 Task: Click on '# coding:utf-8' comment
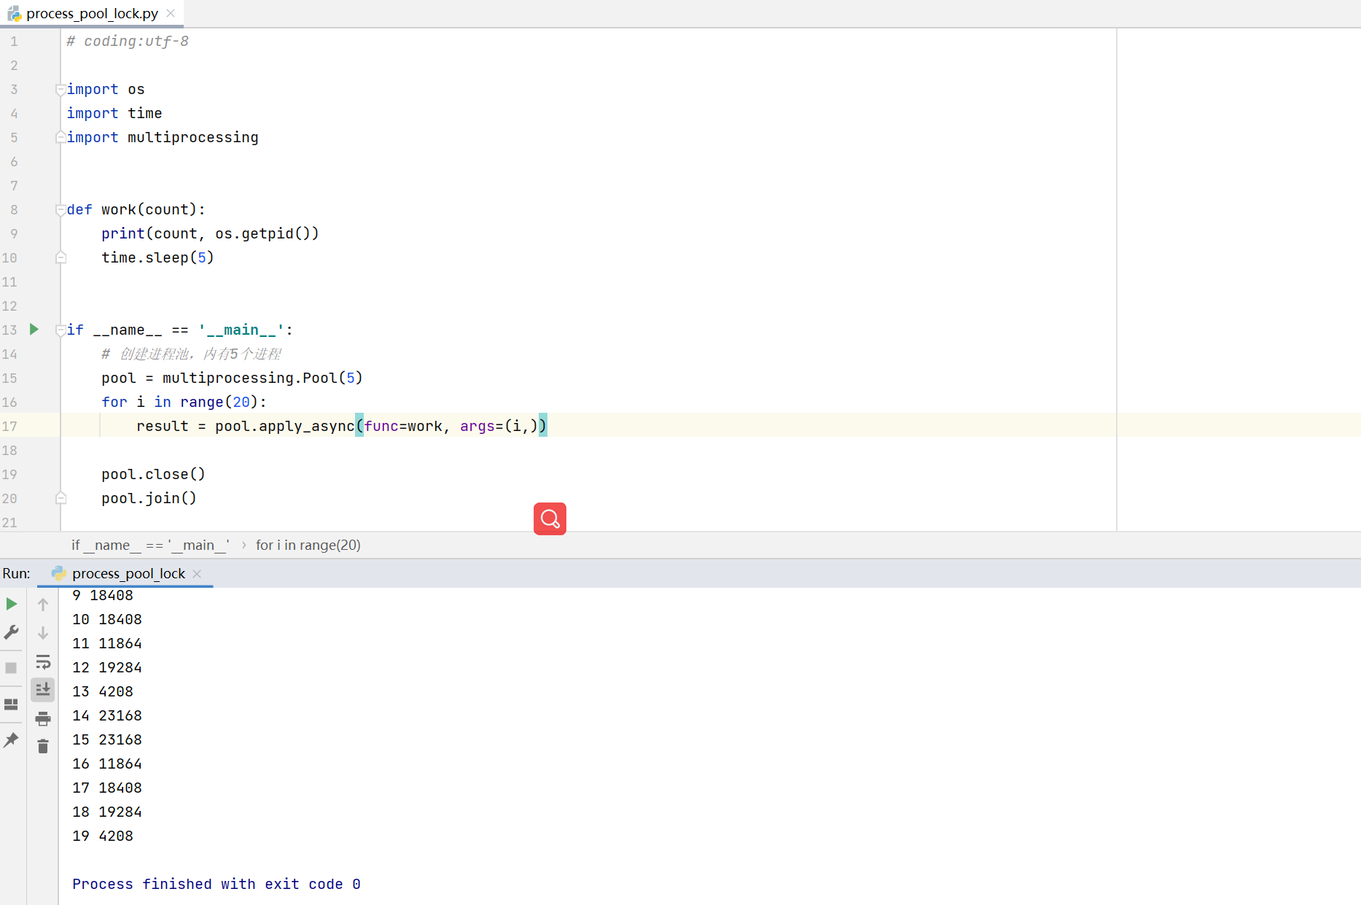(128, 41)
